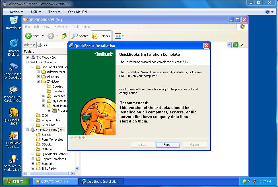Screen dimensions: 278x187
Task: Select the I386 folder
Action: 42,115
